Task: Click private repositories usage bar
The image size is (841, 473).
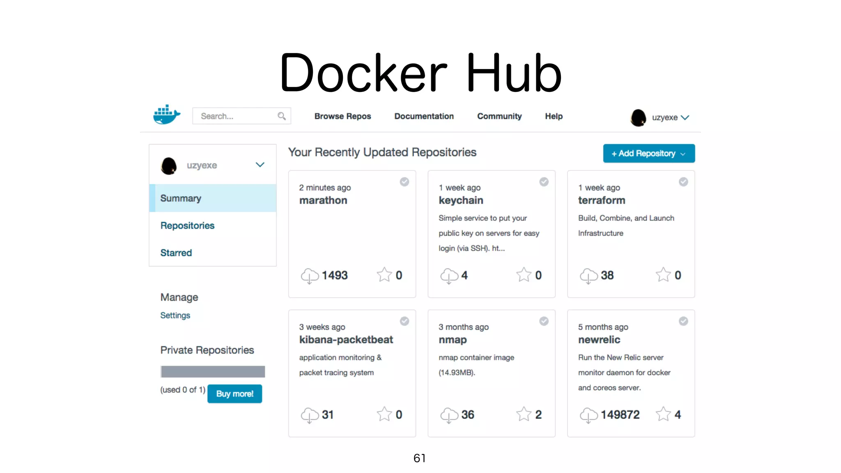Action: click(x=213, y=372)
